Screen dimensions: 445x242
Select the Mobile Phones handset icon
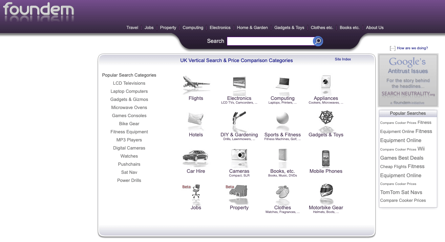pos(326,157)
